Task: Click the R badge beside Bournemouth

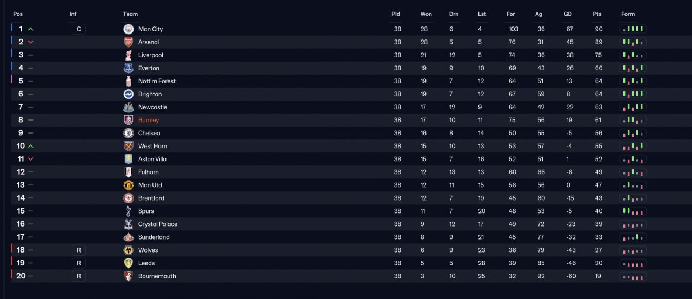Action: coord(78,276)
